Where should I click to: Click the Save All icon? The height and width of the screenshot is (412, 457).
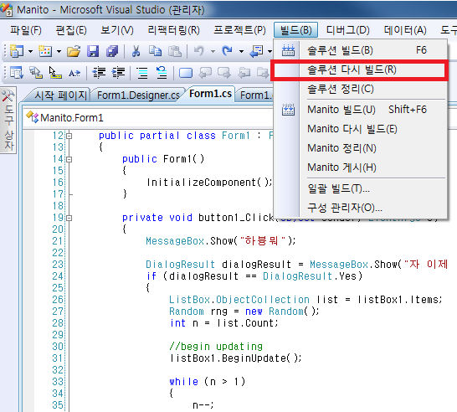[x=112, y=51]
